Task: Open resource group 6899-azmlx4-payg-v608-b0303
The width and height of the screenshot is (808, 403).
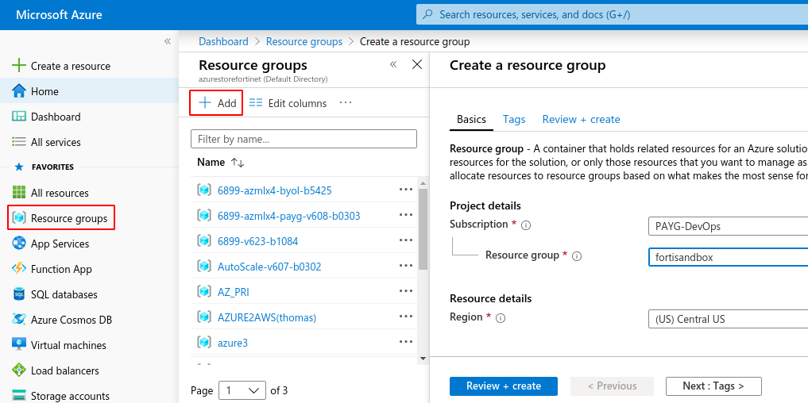Action: click(x=289, y=216)
